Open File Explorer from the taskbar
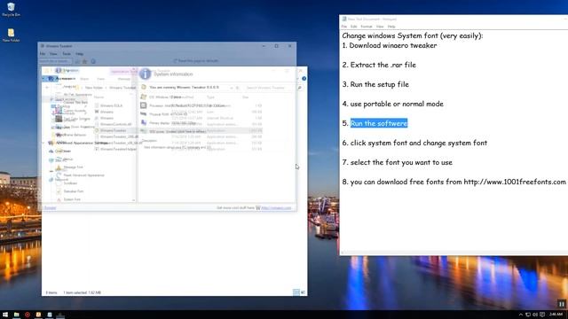Viewport: 568px width, 319px height. (16, 315)
